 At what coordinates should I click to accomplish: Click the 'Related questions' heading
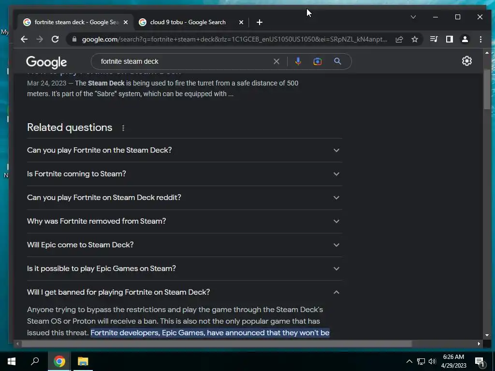70,128
